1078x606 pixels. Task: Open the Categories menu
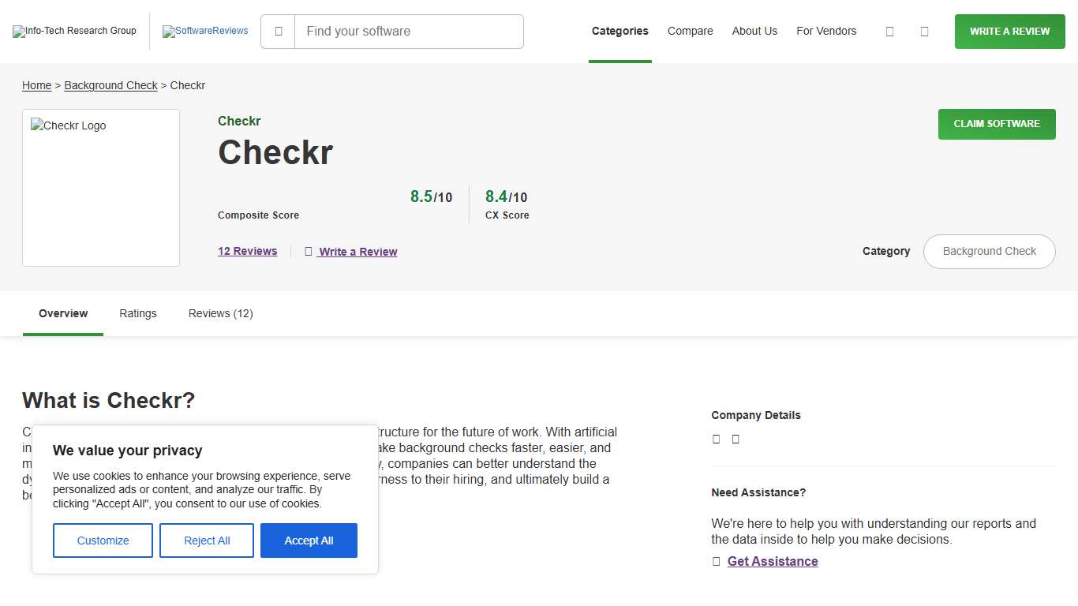[619, 31]
